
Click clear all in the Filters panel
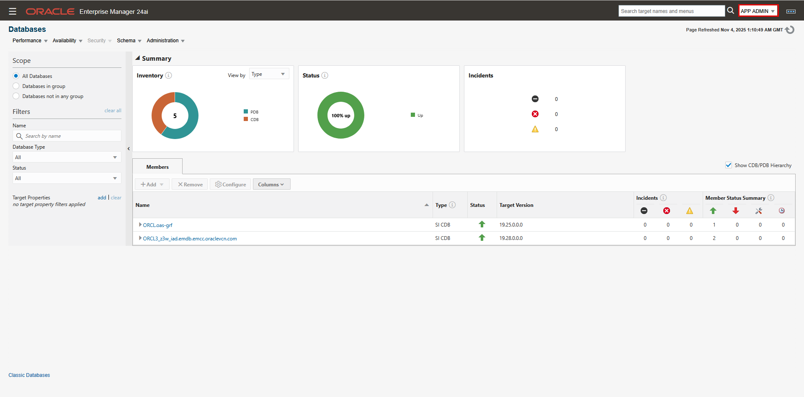click(112, 111)
